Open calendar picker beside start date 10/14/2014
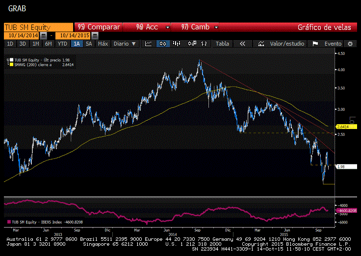Screen dimensions: 361x256 44,36
